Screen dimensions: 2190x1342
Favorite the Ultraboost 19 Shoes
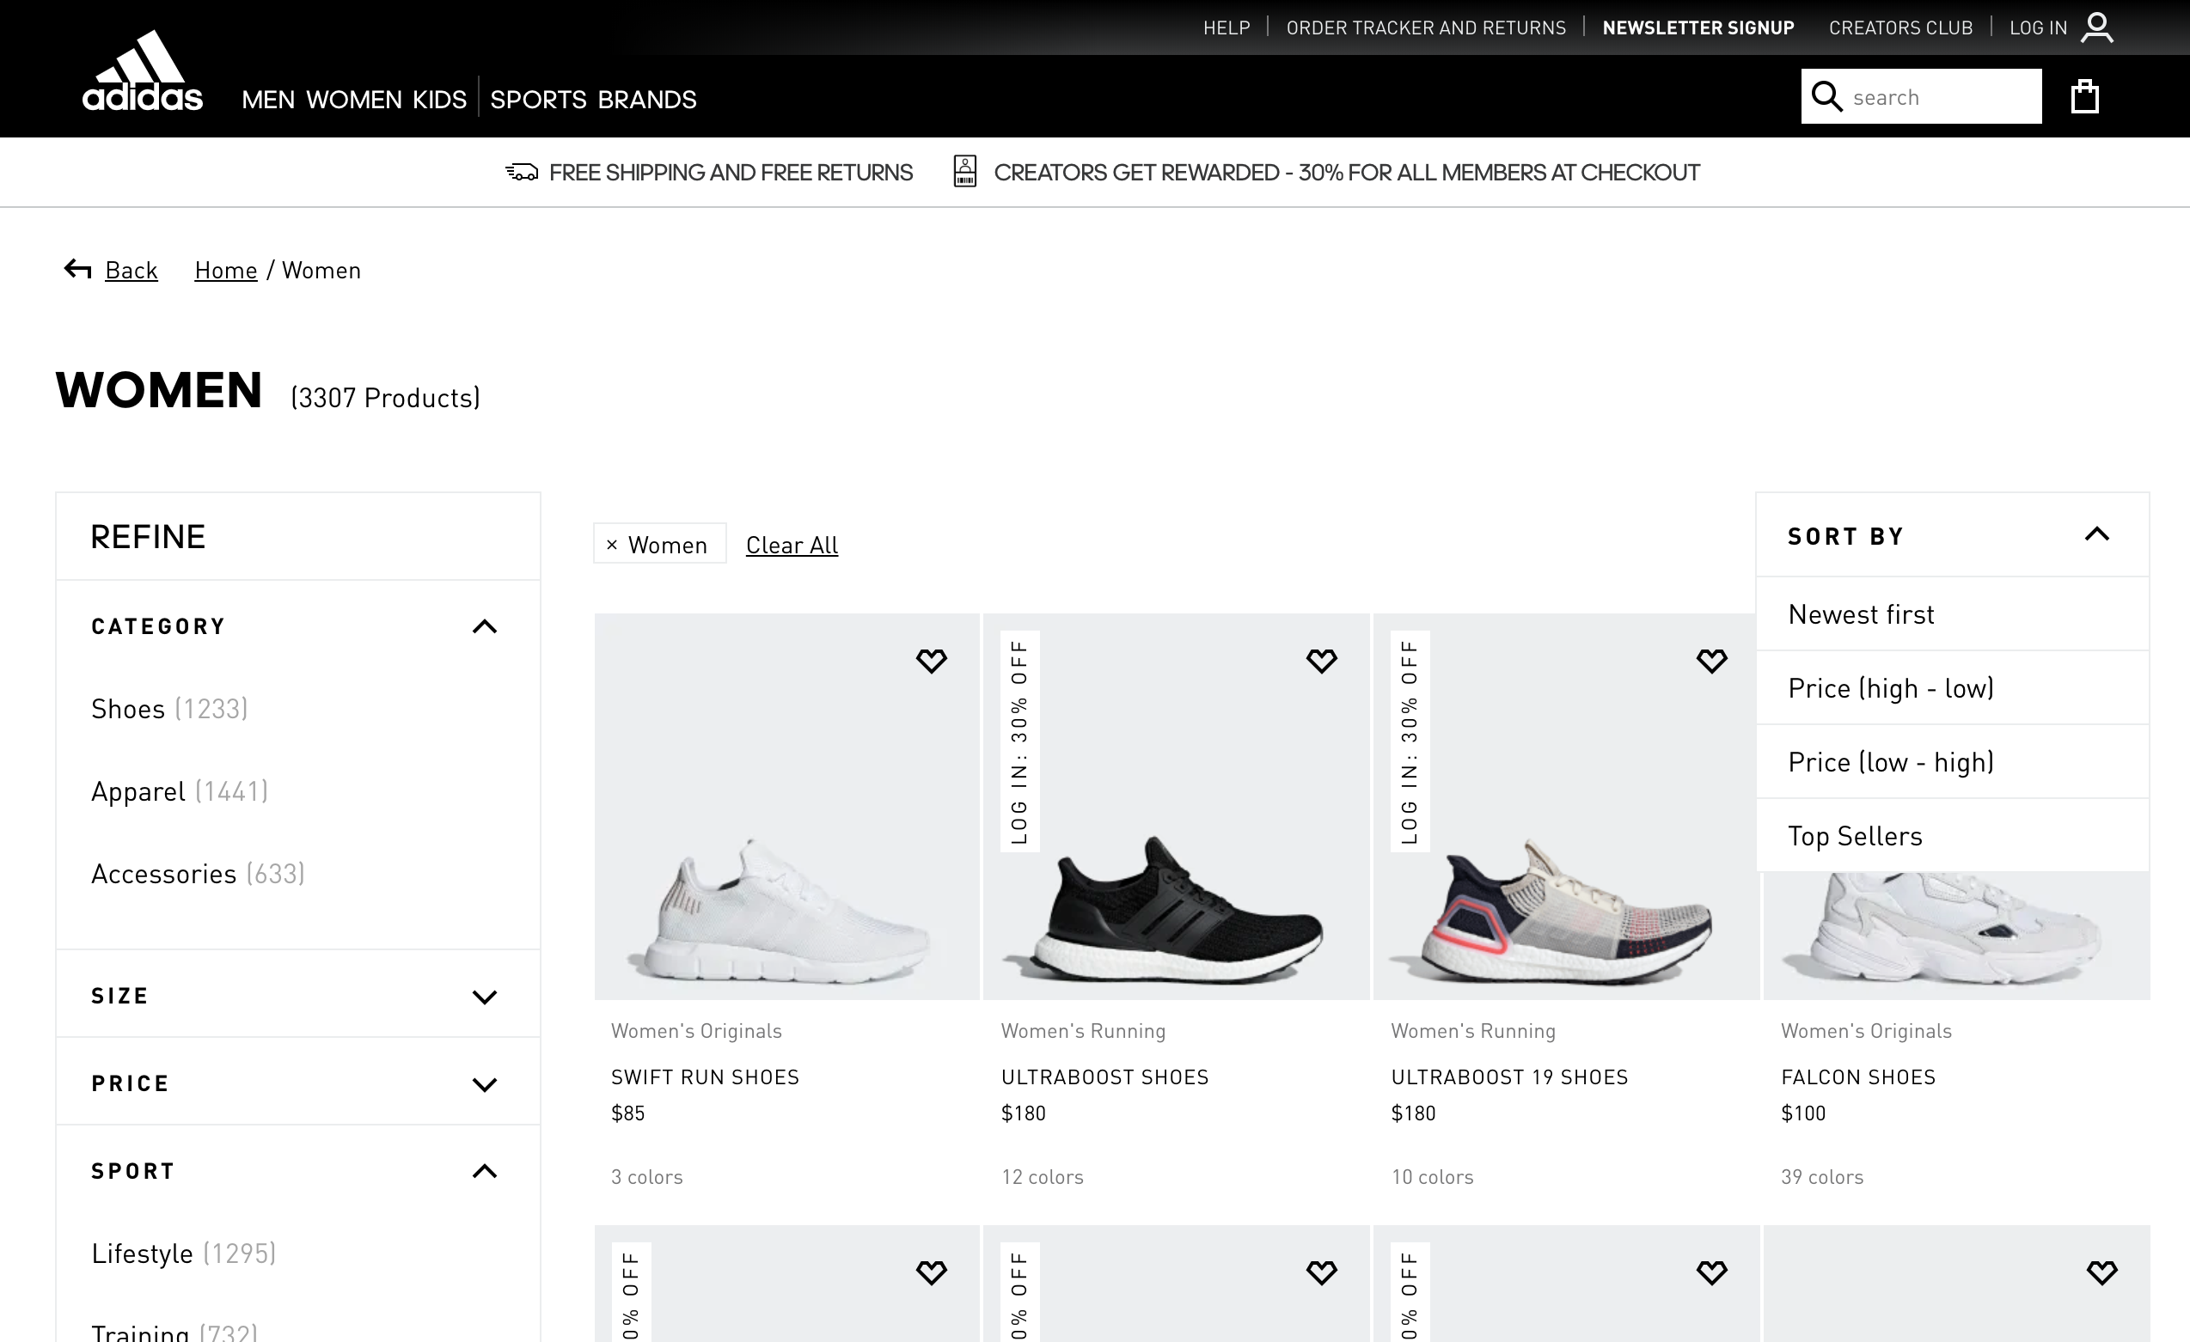pos(1712,661)
